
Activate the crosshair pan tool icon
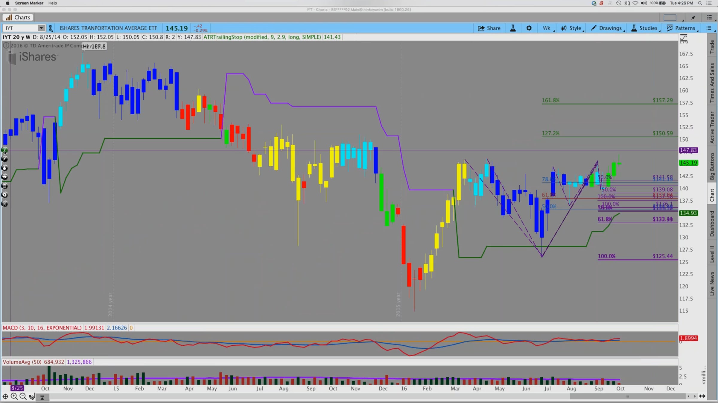click(5, 396)
